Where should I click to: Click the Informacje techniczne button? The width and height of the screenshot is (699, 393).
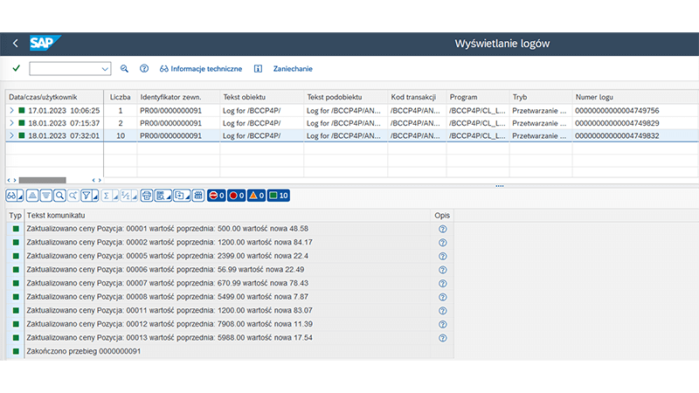point(199,68)
